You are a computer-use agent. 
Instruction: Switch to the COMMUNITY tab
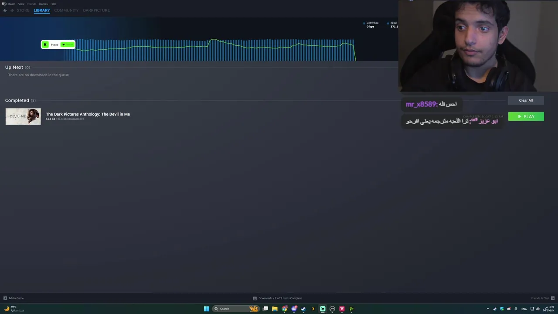click(x=66, y=10)
